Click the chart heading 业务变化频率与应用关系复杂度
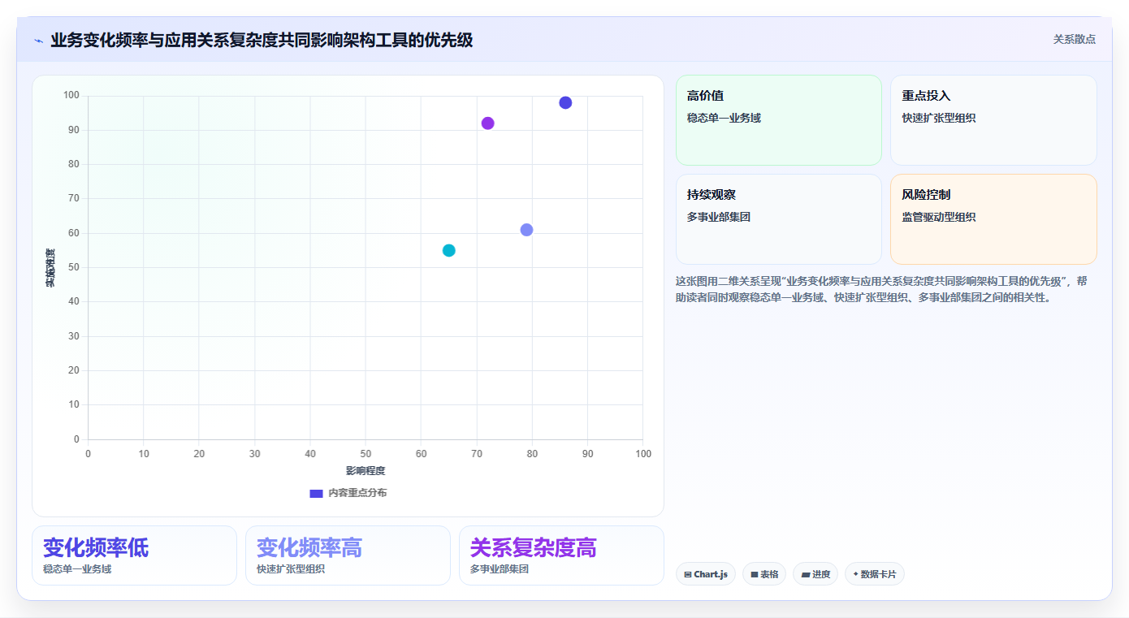The width and height of the screenshot is (1129, 618). 262,40
